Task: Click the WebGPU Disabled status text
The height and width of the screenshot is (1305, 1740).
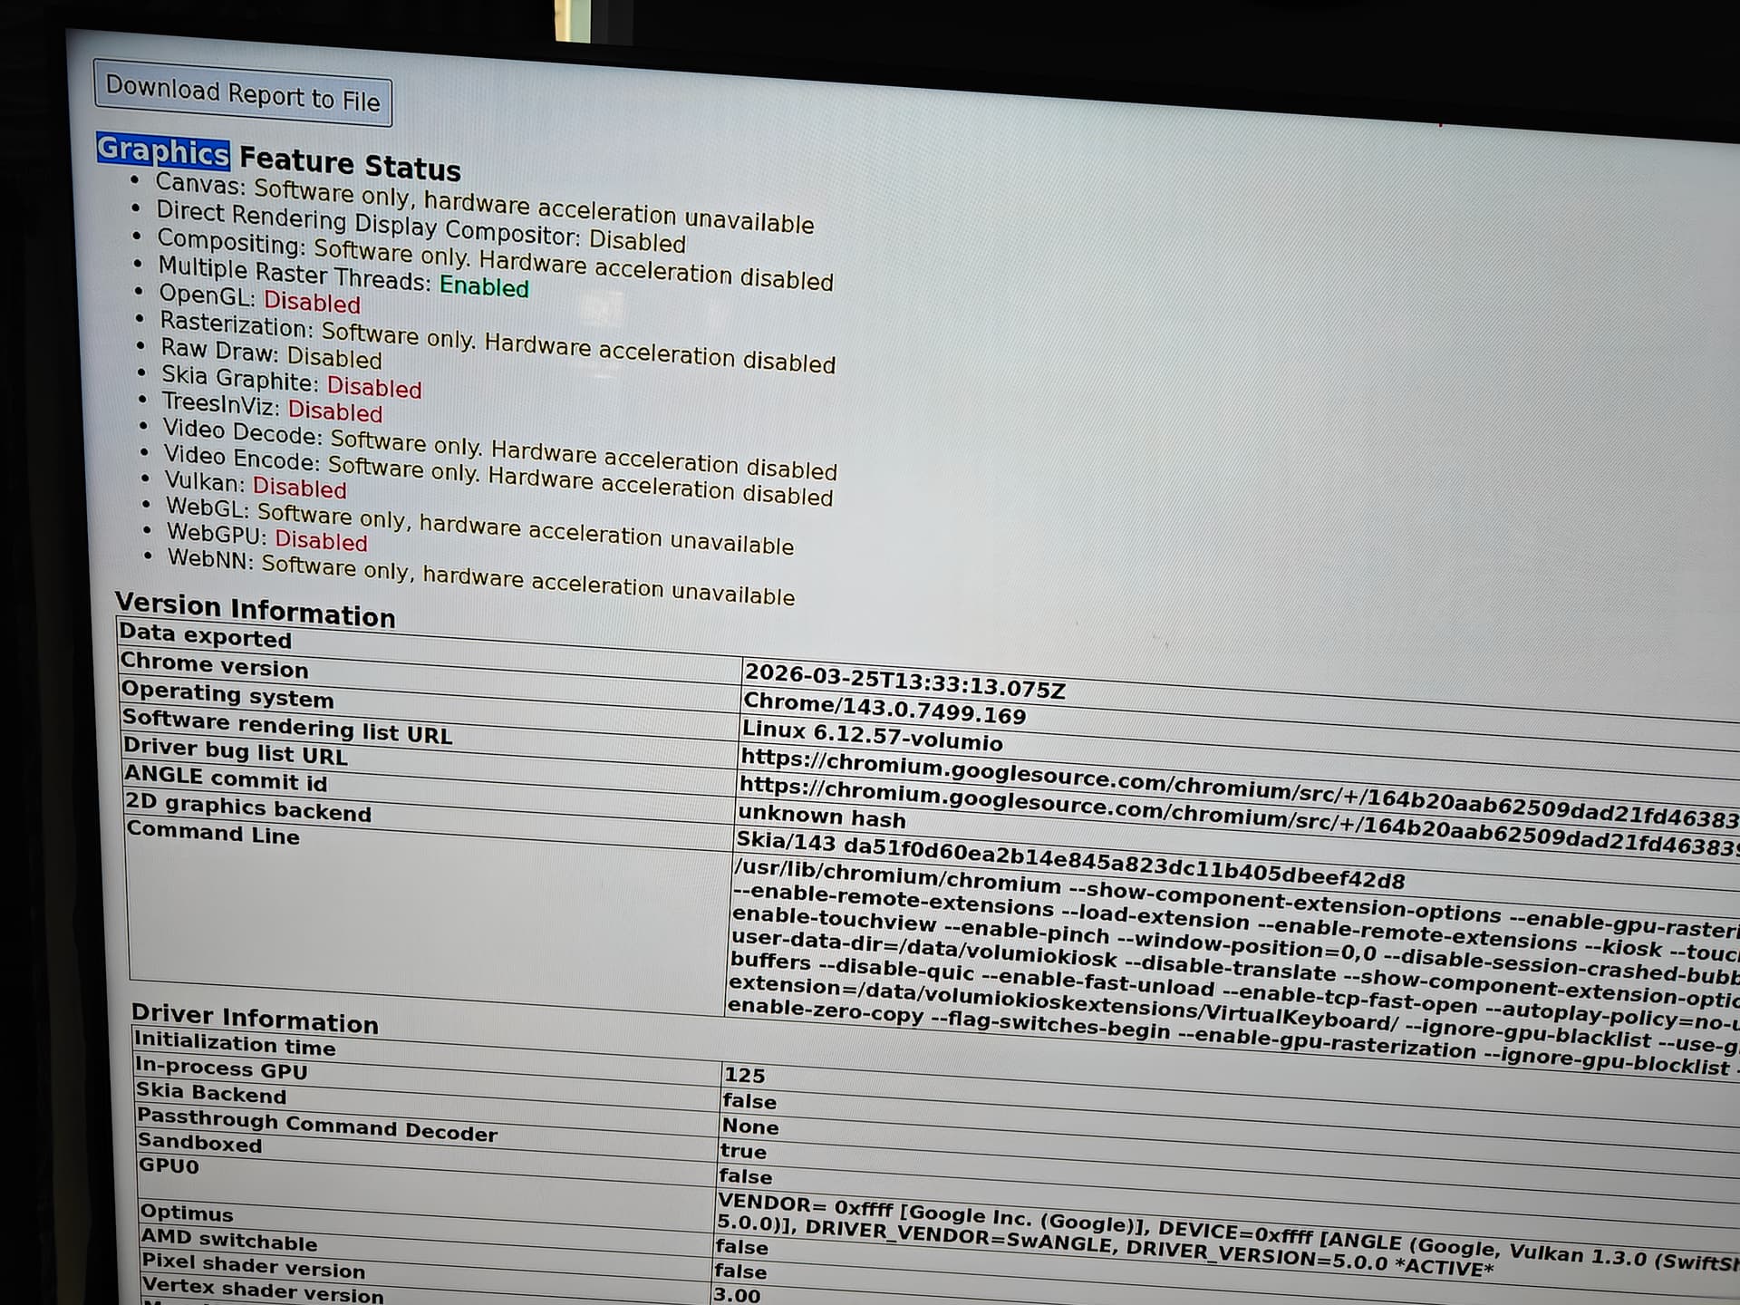Action: [x=321, y=540]
